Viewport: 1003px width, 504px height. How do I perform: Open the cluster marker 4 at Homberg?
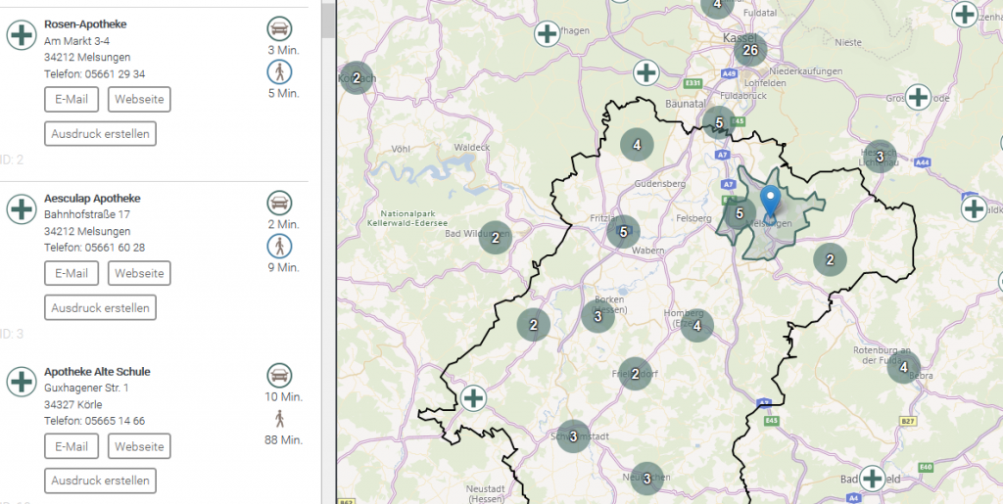[x=696, y=326]
